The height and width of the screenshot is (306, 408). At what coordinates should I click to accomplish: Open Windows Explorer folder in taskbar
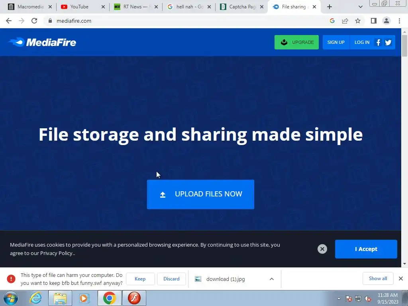coord(60,298)
